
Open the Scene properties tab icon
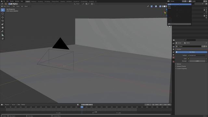point(173,55)
